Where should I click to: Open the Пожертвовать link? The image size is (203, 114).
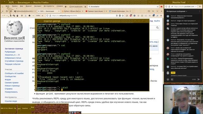point(11,92)
